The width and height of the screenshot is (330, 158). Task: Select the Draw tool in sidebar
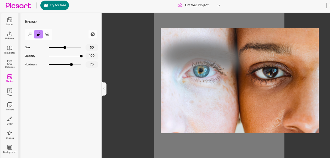point(10,121)
